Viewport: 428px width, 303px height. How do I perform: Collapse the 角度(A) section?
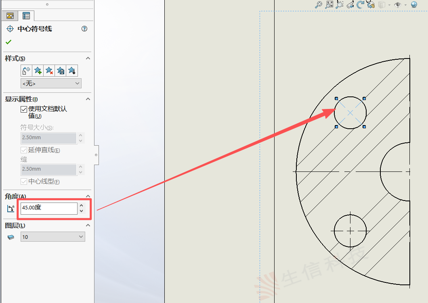pos(88,196)
